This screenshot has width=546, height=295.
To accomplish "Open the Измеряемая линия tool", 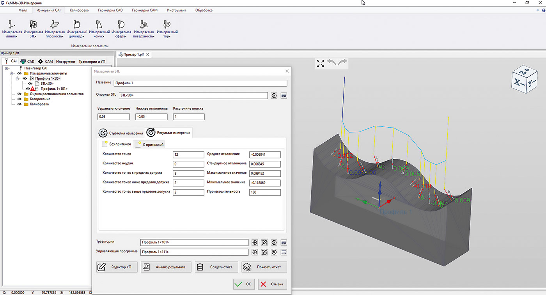I will [x=12, y=29].
